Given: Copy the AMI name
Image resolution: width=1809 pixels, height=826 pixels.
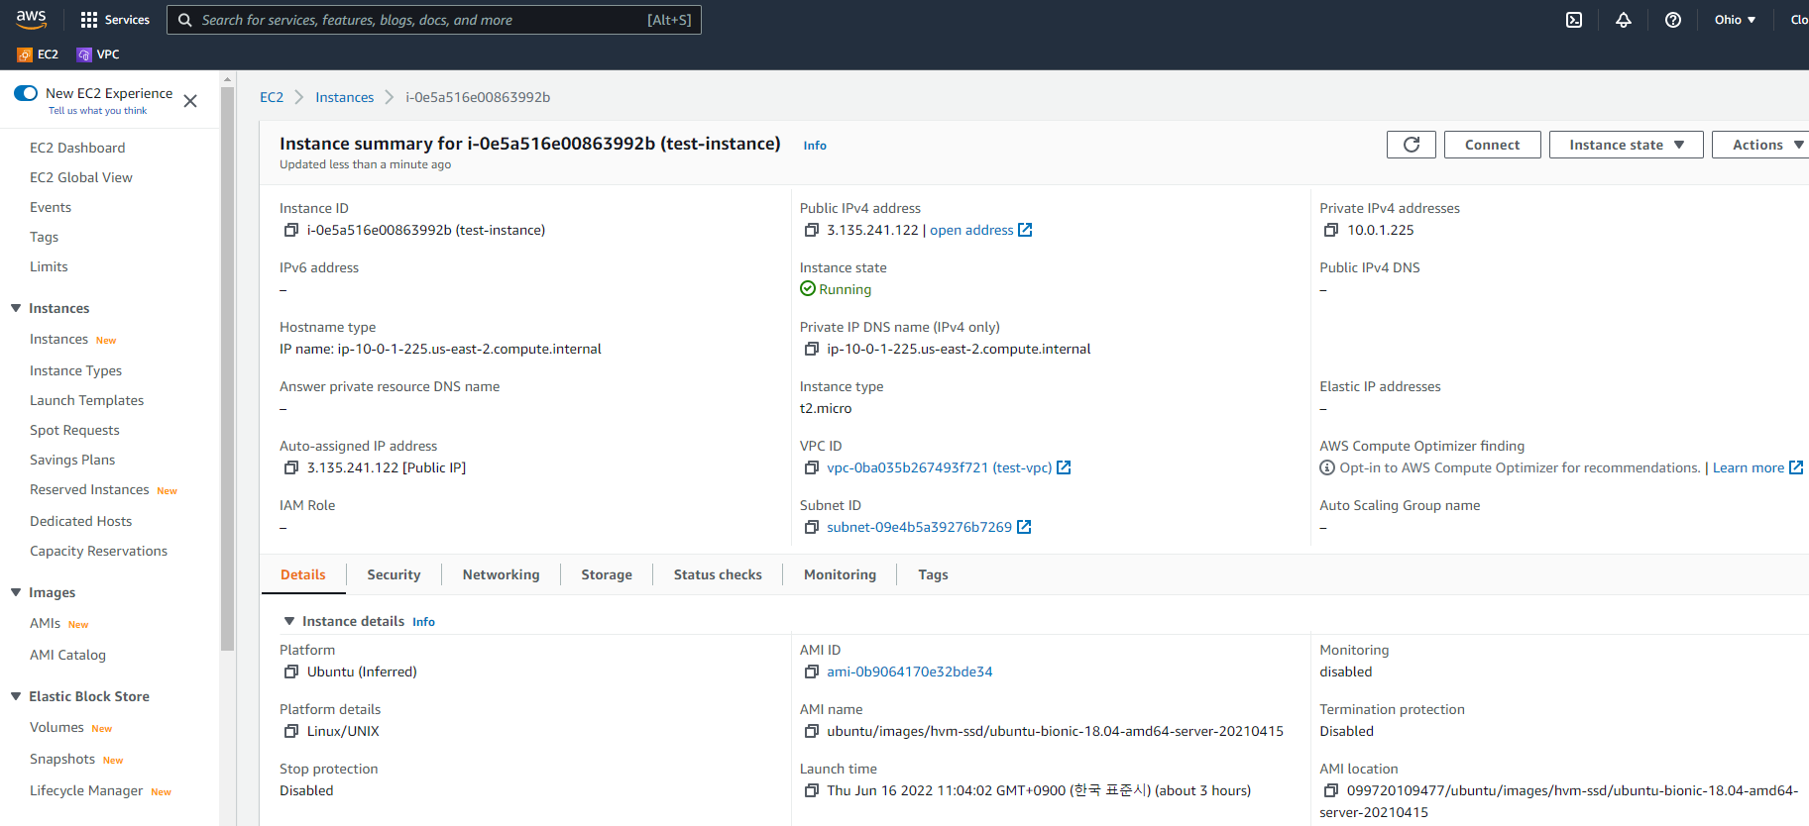Looking at the screenshot, I should 812,731.
